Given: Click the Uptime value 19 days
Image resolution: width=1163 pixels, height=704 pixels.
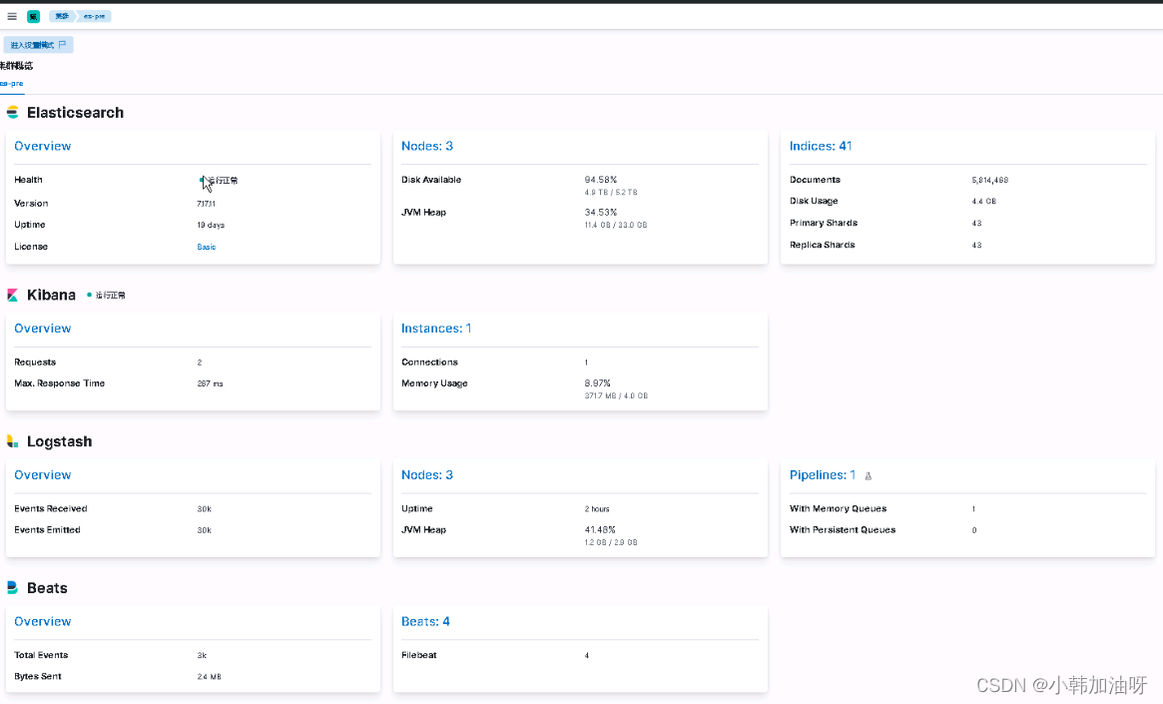Looking at the screenshot, I should [x=211, y=225].
